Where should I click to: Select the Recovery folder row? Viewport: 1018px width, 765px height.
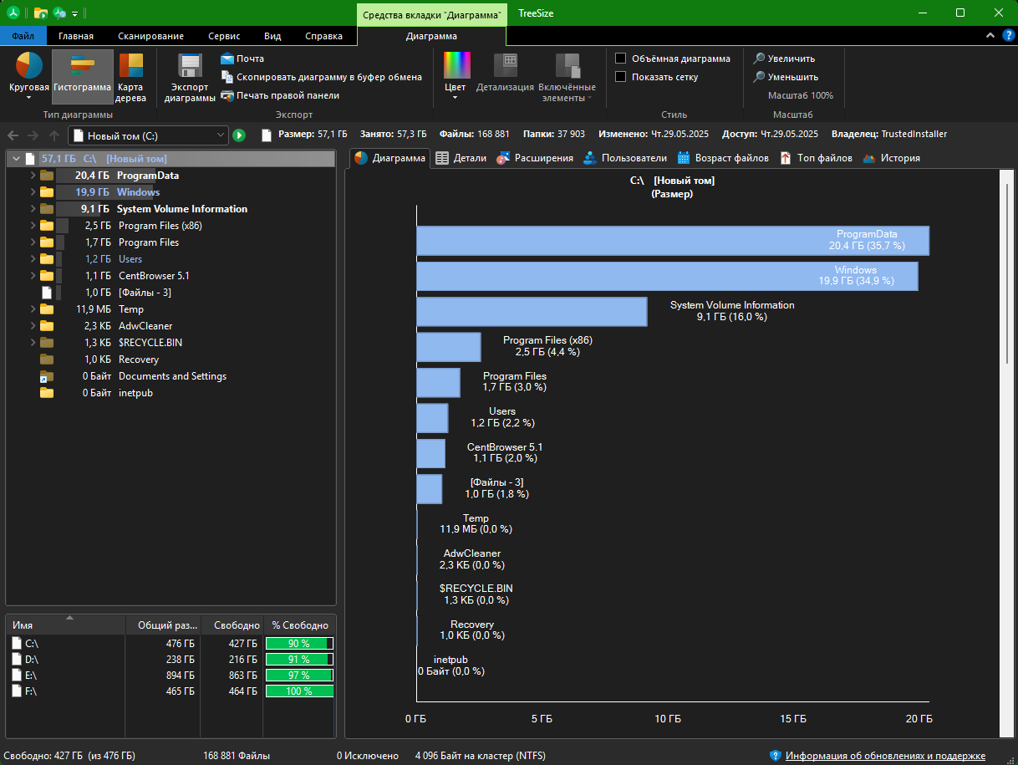[x=171, y=360]
